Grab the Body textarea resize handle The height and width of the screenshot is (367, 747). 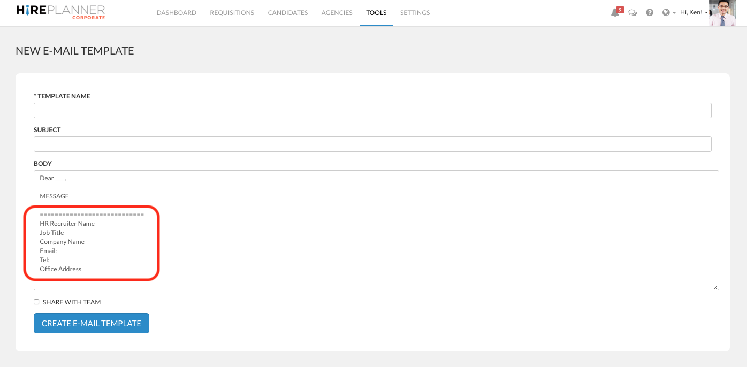pyautogui.click(x=715, y=287)
